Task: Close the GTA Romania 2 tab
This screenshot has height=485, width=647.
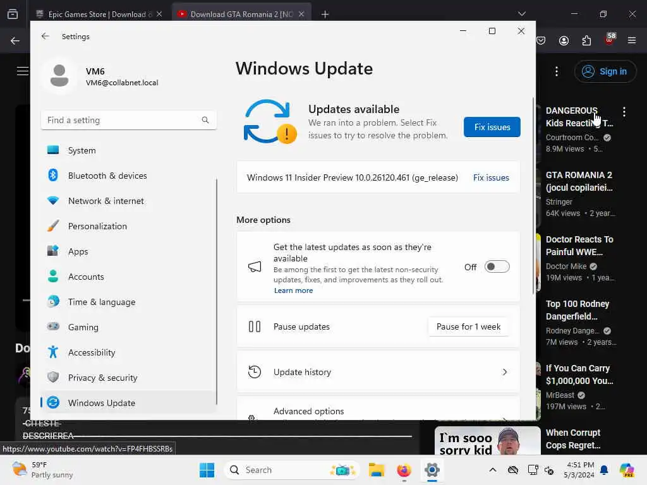Action: tap(301, 14)
